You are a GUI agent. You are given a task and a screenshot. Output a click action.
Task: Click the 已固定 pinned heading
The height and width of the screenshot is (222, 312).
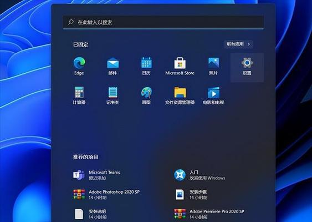pos(80,44)
